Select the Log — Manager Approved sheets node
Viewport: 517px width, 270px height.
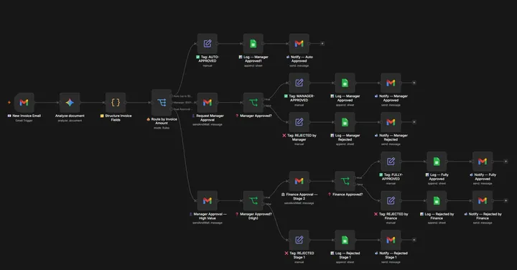point(345,83)
